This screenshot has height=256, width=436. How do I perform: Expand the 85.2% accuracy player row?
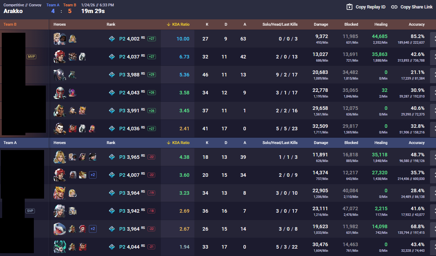433,39
